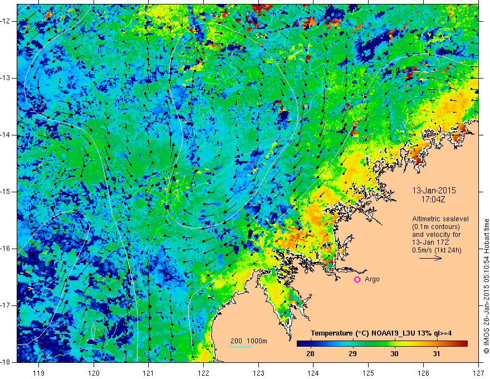
Task: Click colorbar tick label 31
Action: tap(437, 354)
